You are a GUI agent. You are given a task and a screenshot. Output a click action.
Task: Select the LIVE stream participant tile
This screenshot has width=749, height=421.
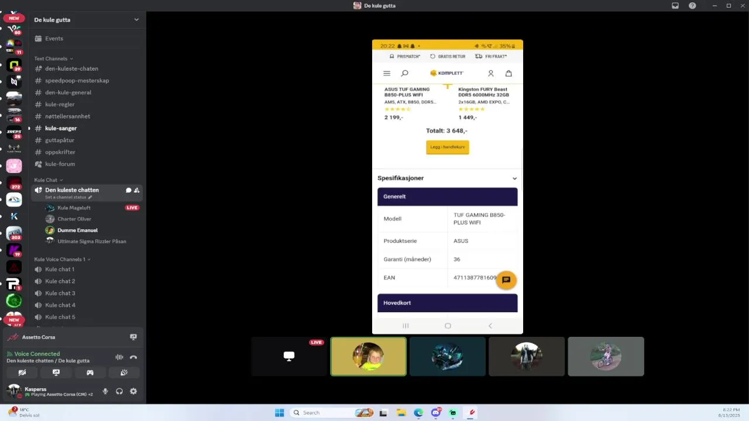[289, 357]
